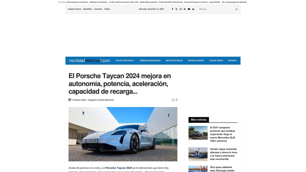Image resolution: width=306 pixels, height=172 pixels.
Task: Open the Híbridos Enchufables menu item
Action: point(150,61)
